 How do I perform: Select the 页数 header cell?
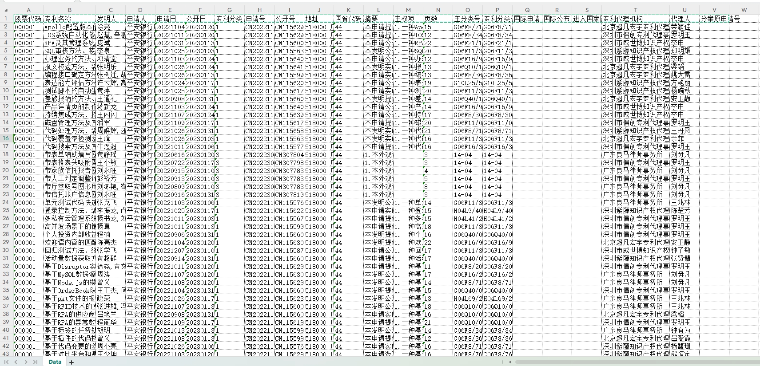point(438,19)
